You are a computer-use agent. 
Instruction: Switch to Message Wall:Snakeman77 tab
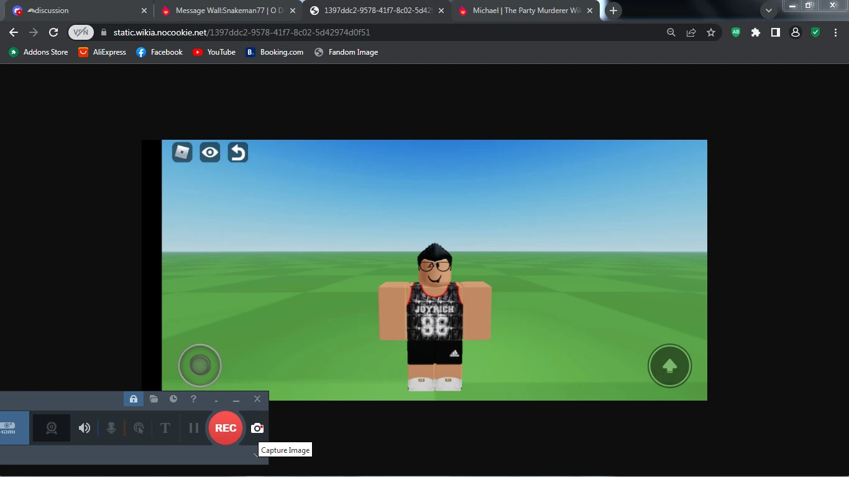(227, 11)
